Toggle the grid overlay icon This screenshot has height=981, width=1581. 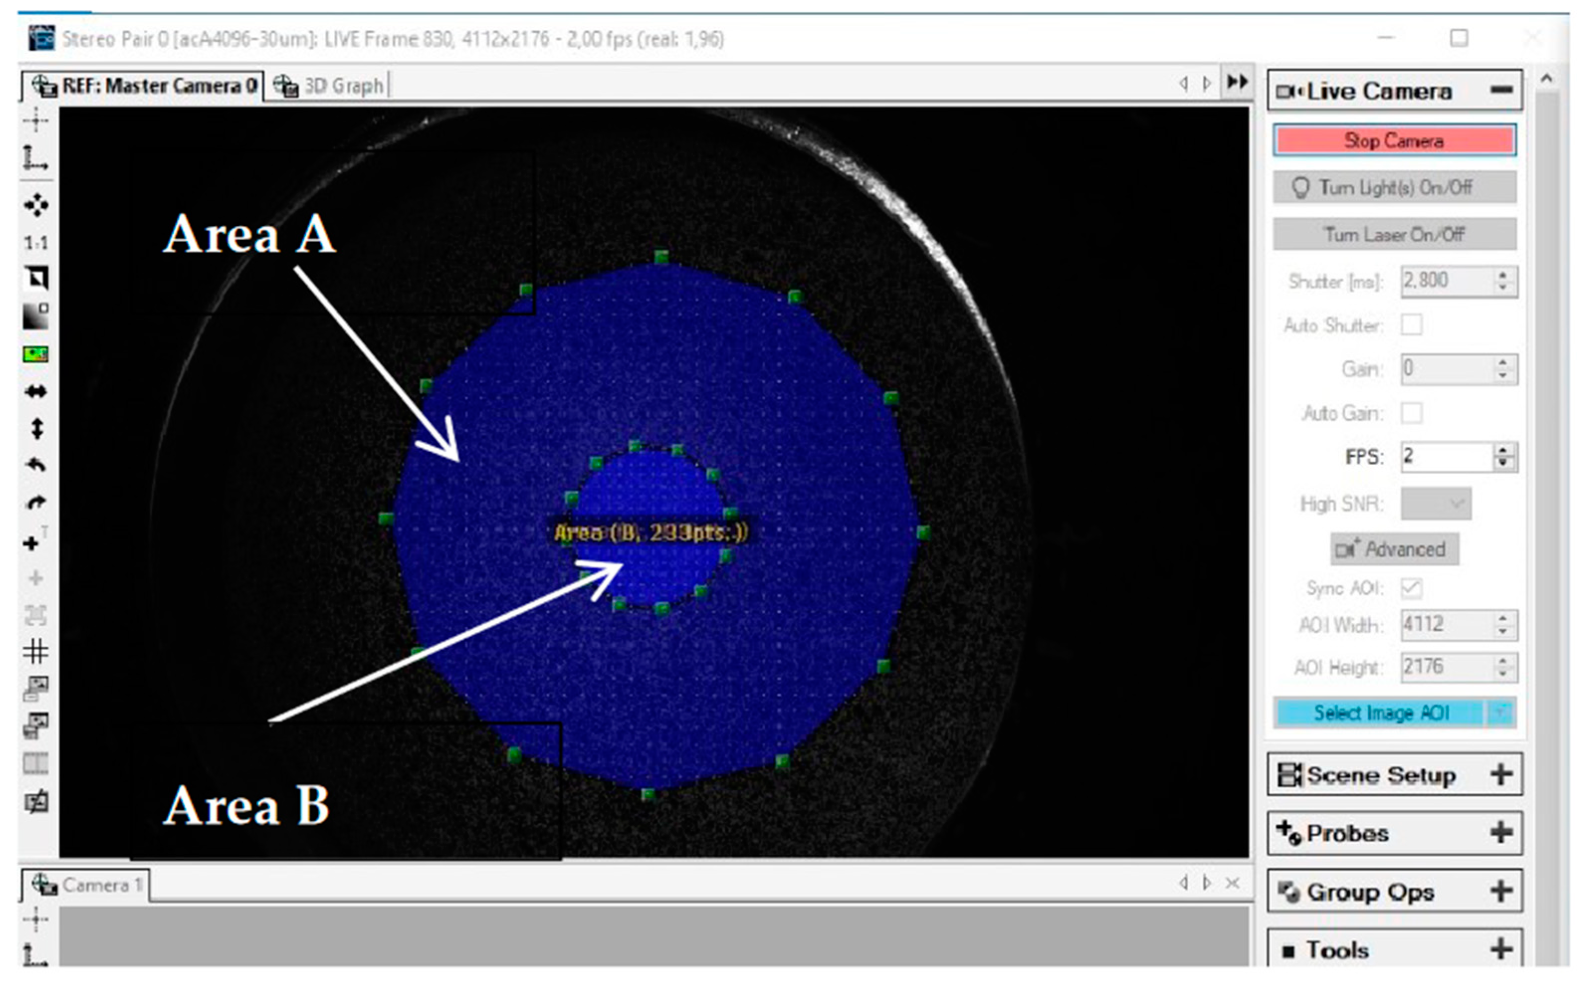tap(36, 651)
